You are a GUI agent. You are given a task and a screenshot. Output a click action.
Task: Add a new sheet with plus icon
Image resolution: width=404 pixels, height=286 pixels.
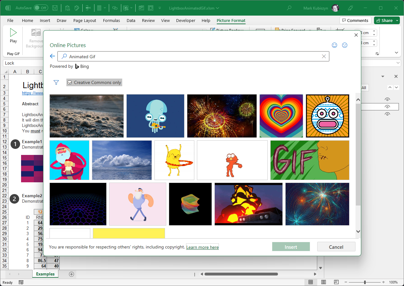71,274
